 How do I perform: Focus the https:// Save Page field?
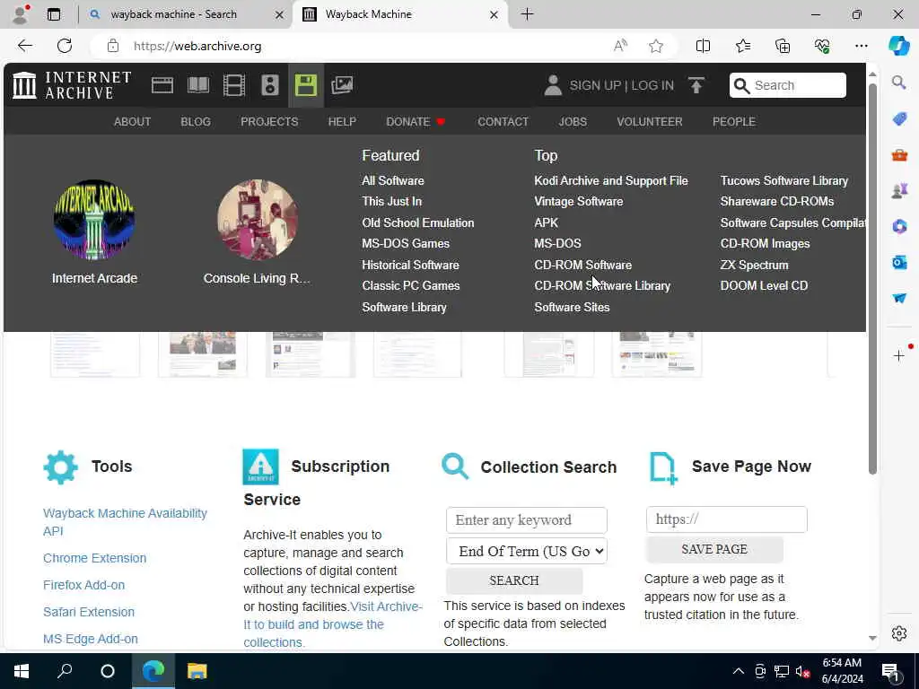point(726,519)
